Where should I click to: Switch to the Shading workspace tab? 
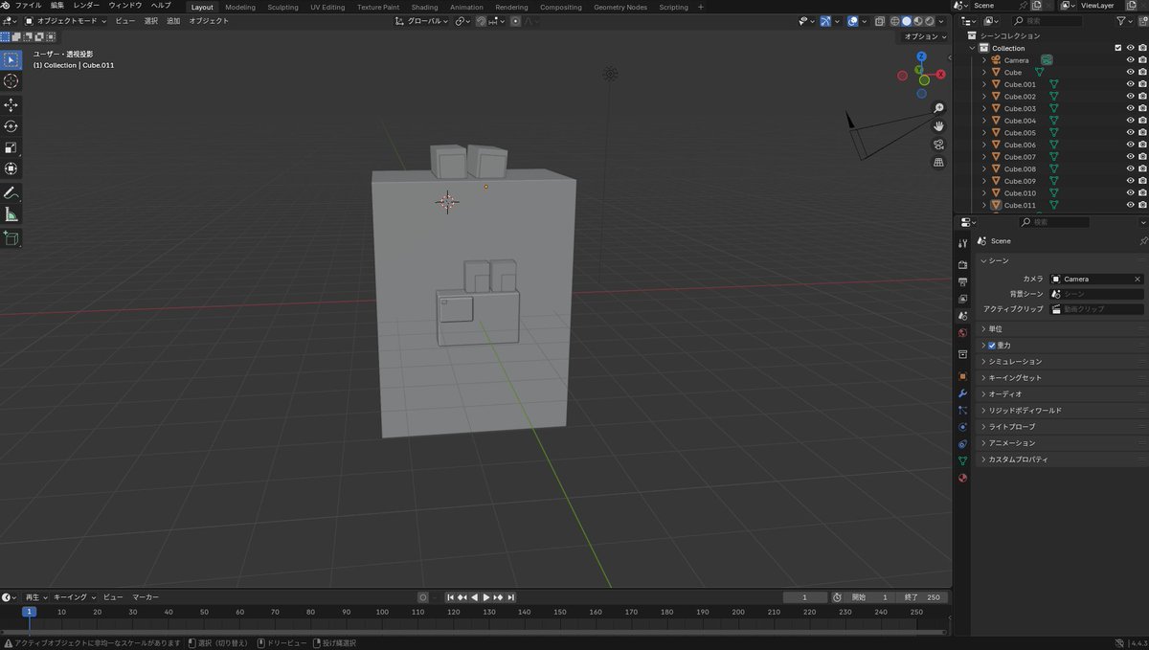pos(424,7)
